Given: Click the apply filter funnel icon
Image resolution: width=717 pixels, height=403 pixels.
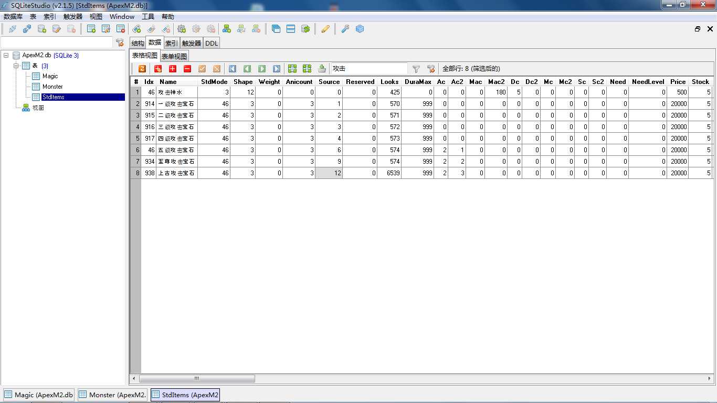Looking at the screenshot, I should coord(416,69).
